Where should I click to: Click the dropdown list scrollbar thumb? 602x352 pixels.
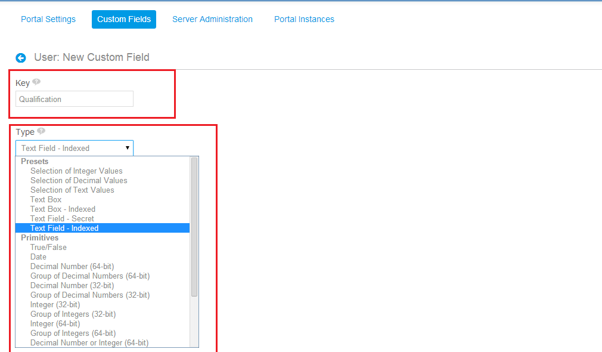[194, 227]
